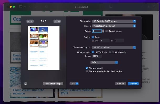160x104 pixels.
Task: Open Stampante printer dropdown
Action: [114, 21]
